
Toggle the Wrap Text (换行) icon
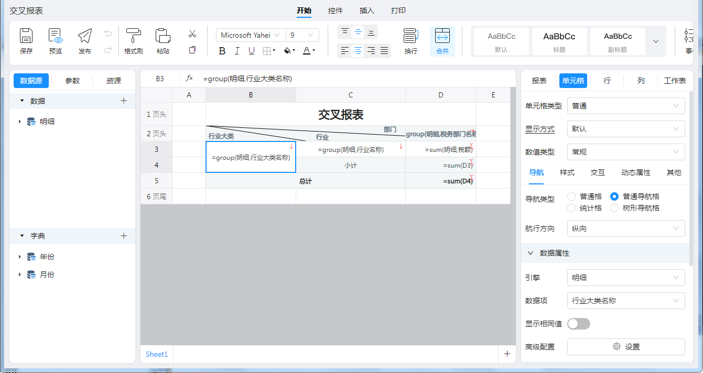click(x=410, y=36)
